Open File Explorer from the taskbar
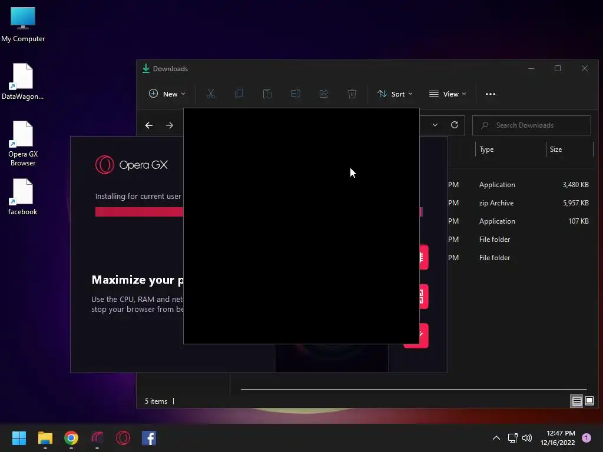The image size is (603, 452). [x=45, y=438]
